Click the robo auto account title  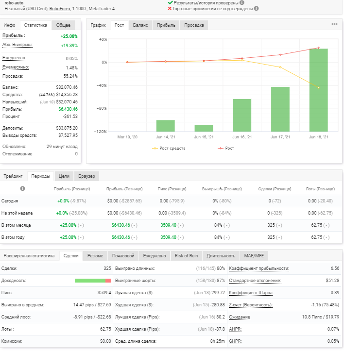(14, 3)
